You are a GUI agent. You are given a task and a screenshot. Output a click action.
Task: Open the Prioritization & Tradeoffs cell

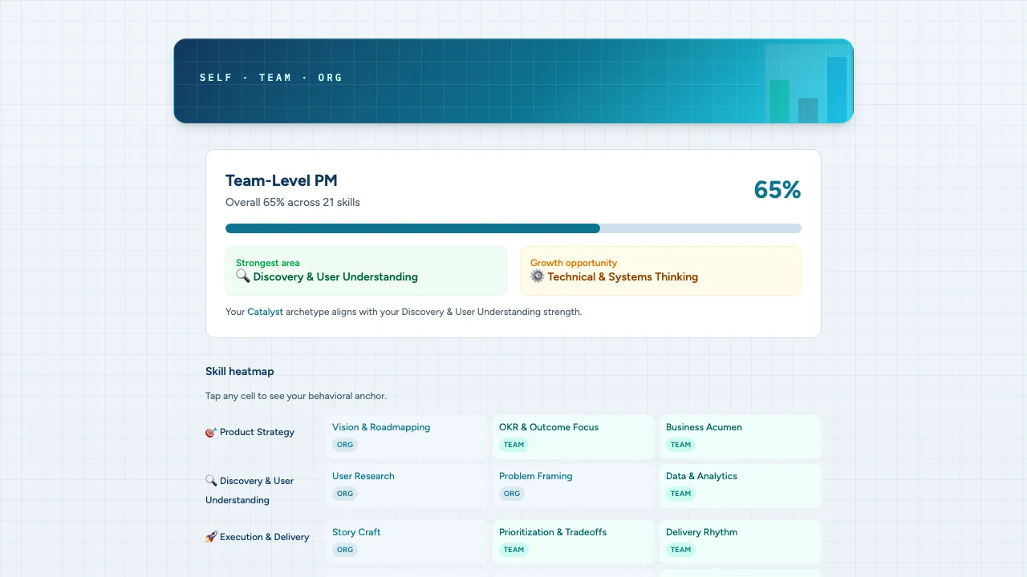pos(574,542)
